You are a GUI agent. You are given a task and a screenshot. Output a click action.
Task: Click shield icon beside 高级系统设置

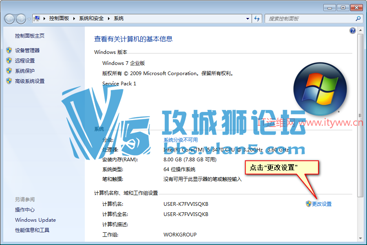coord(9,81)
